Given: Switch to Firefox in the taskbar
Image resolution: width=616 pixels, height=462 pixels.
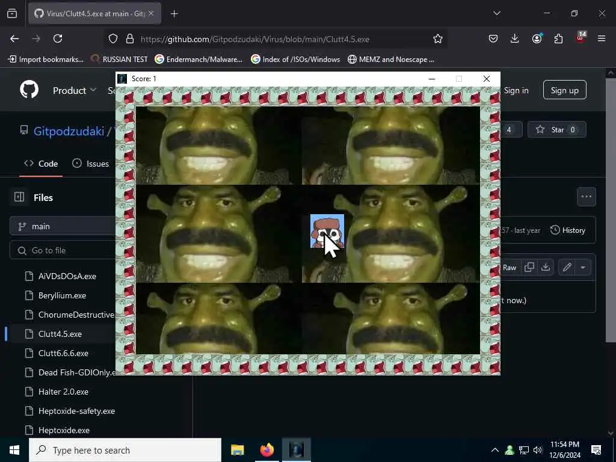Looking at the screenshot, I should pyautogui.click(x=266, y=450).
